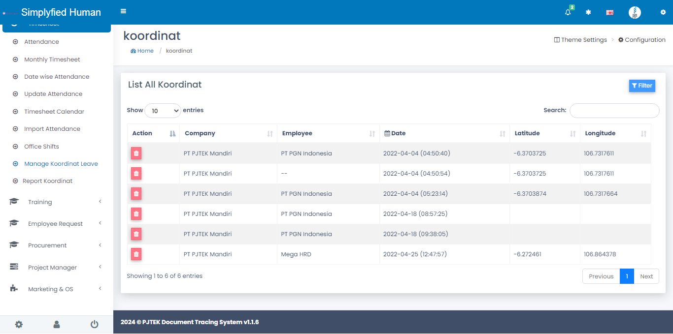Delete the first PT PGN Indonesia row
The width and height of the screenshot is (673, 334).
pyautogui.click(x=136, y=153)
